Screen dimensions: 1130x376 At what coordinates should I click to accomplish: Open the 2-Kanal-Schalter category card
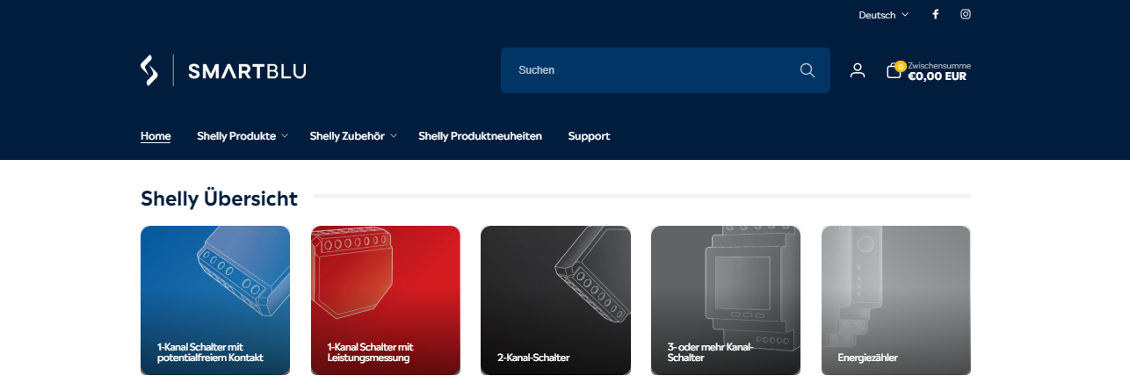(555, 301)
